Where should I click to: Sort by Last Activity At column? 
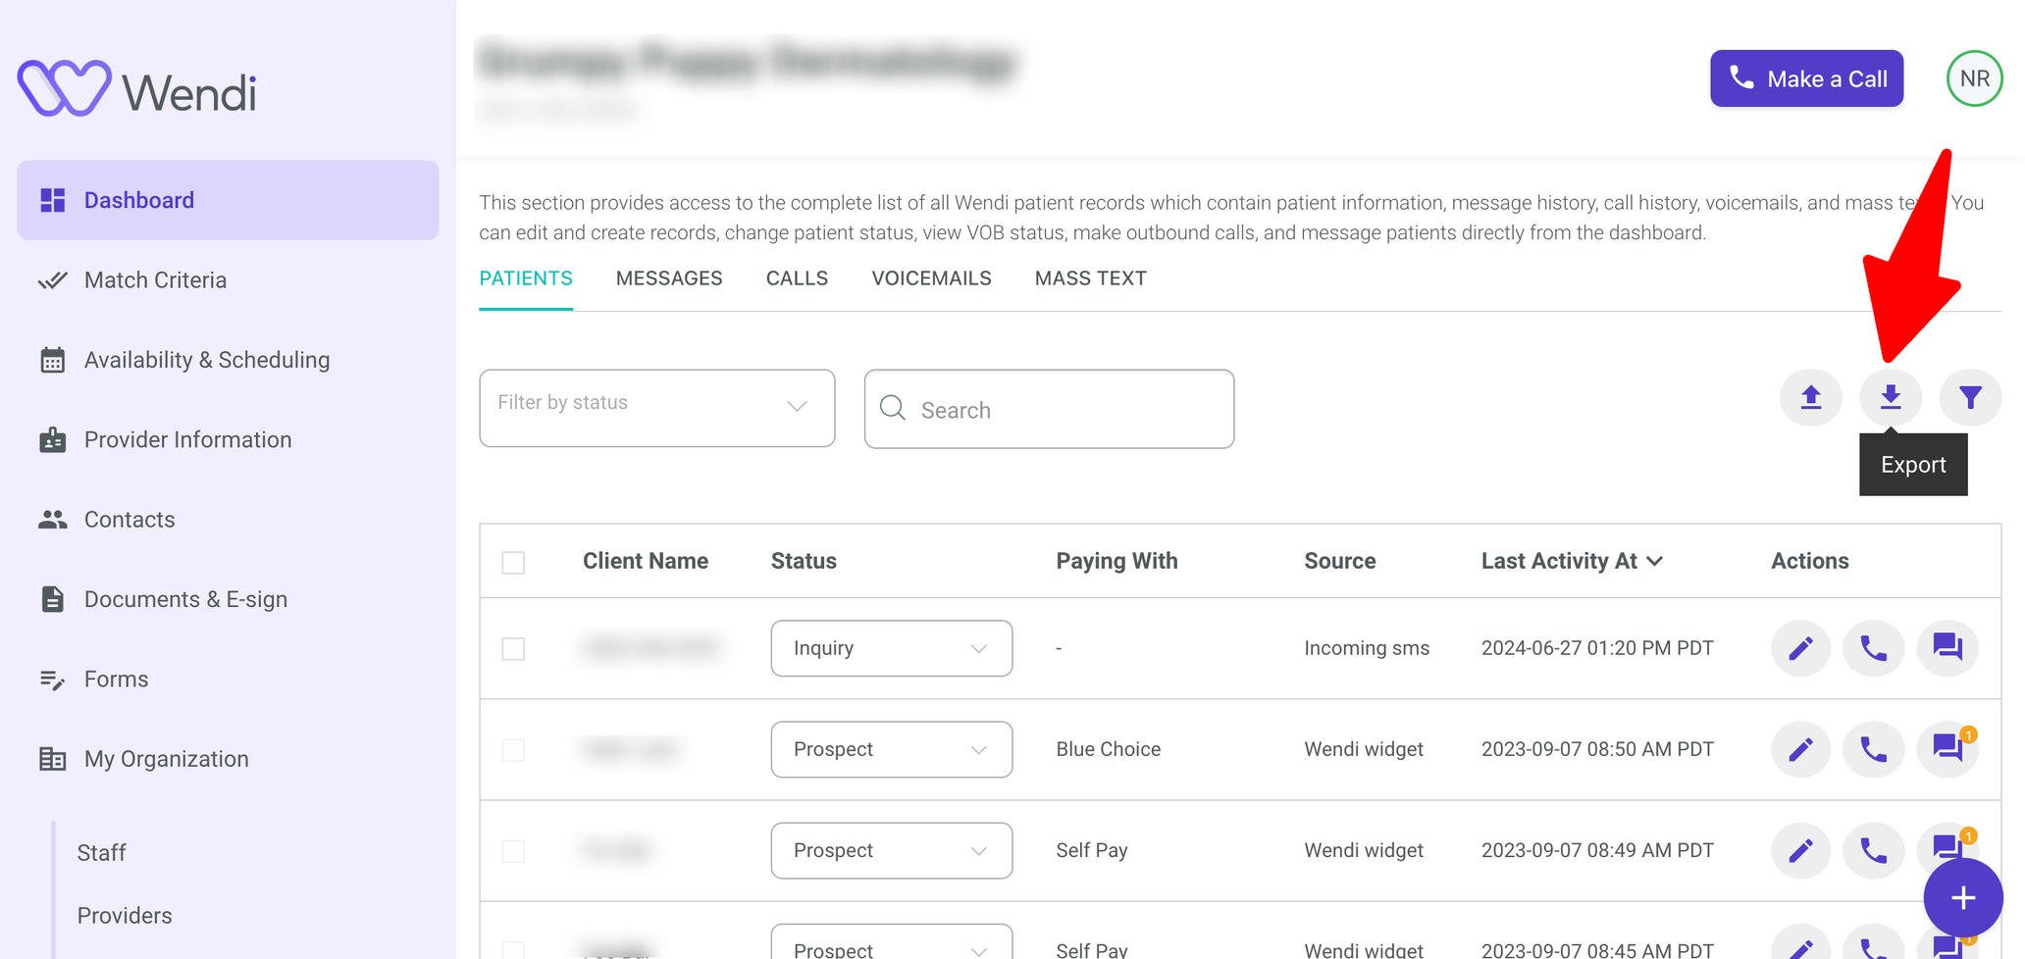1571,561
